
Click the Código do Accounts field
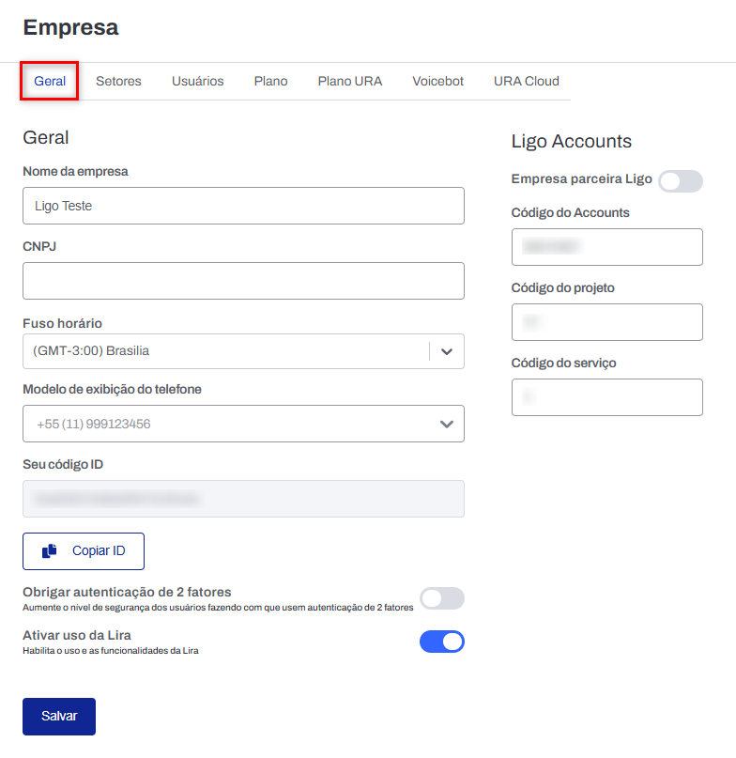coord(606,247)
